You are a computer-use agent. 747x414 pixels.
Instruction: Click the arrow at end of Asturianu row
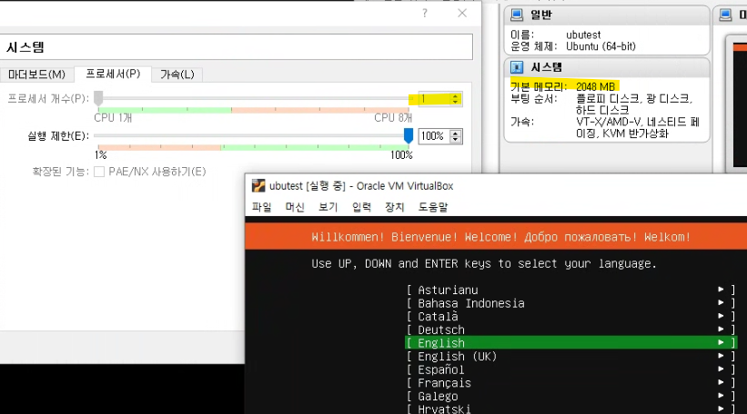point(721,289)
